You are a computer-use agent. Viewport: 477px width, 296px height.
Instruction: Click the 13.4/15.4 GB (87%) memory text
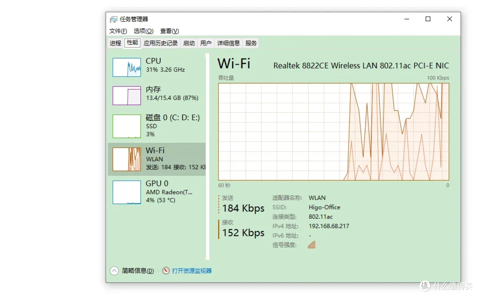point(172,98)
